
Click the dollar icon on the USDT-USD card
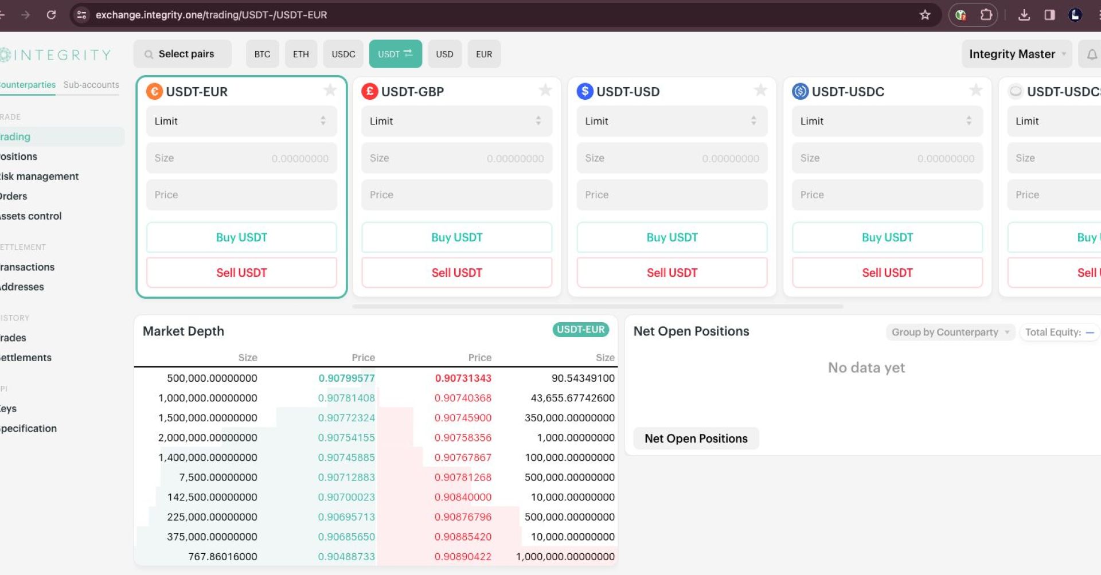(584, 91)
